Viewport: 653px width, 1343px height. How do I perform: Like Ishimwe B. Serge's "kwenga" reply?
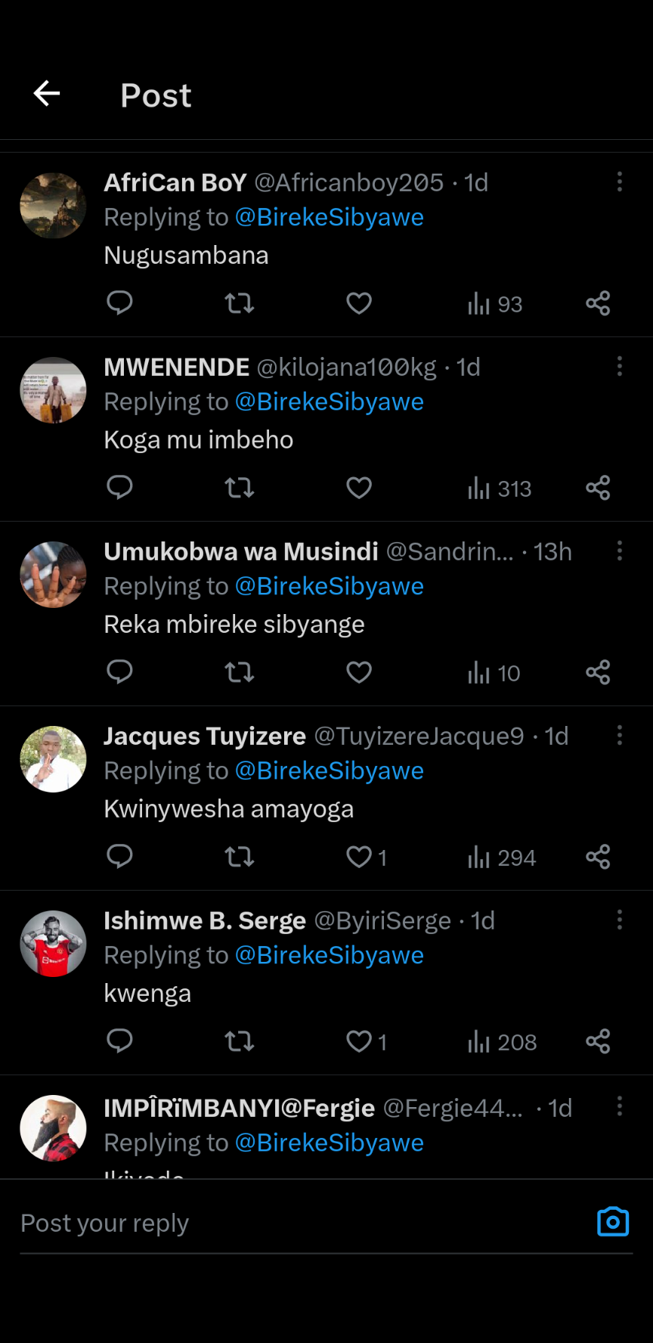click(359, 1041)
